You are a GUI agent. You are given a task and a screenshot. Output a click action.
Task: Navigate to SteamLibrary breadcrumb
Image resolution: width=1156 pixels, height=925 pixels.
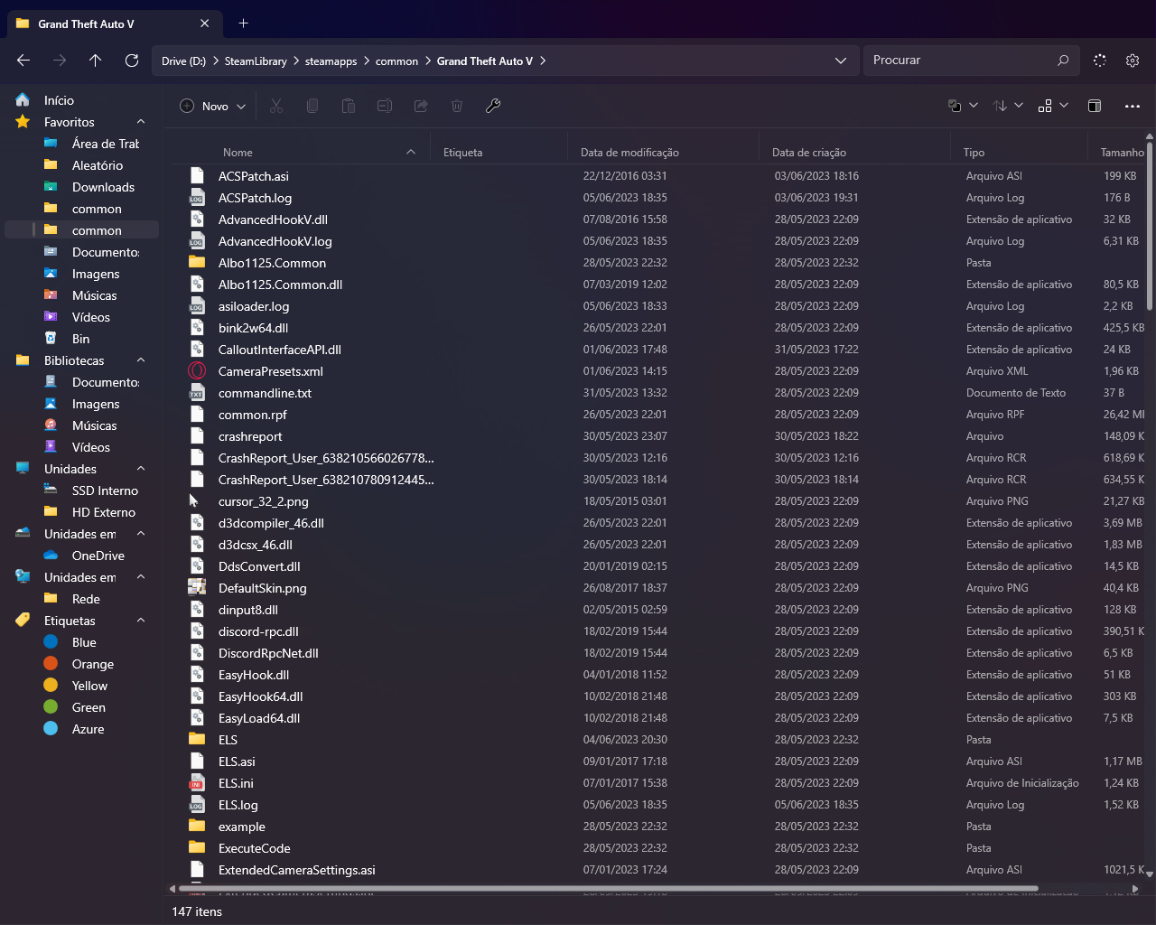tap(256, 61)
